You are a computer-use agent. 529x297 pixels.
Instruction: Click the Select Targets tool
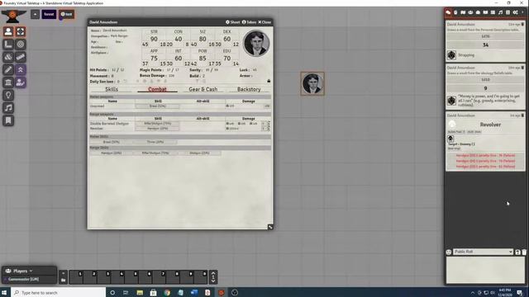[21, 44]
